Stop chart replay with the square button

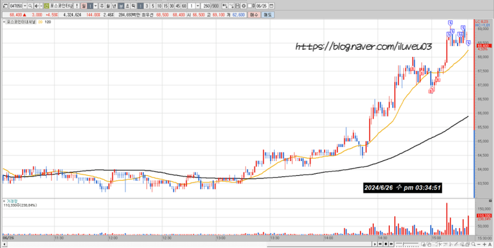(386, 244)
